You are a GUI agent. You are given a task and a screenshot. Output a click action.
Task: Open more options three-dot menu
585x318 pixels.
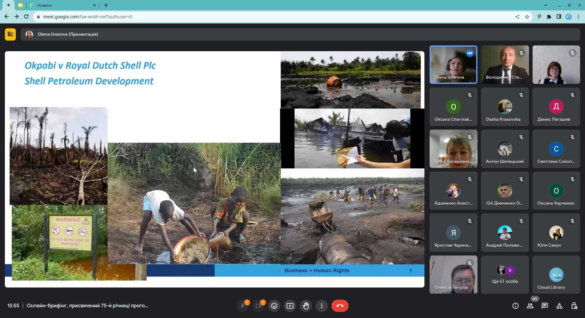point(322,306)
